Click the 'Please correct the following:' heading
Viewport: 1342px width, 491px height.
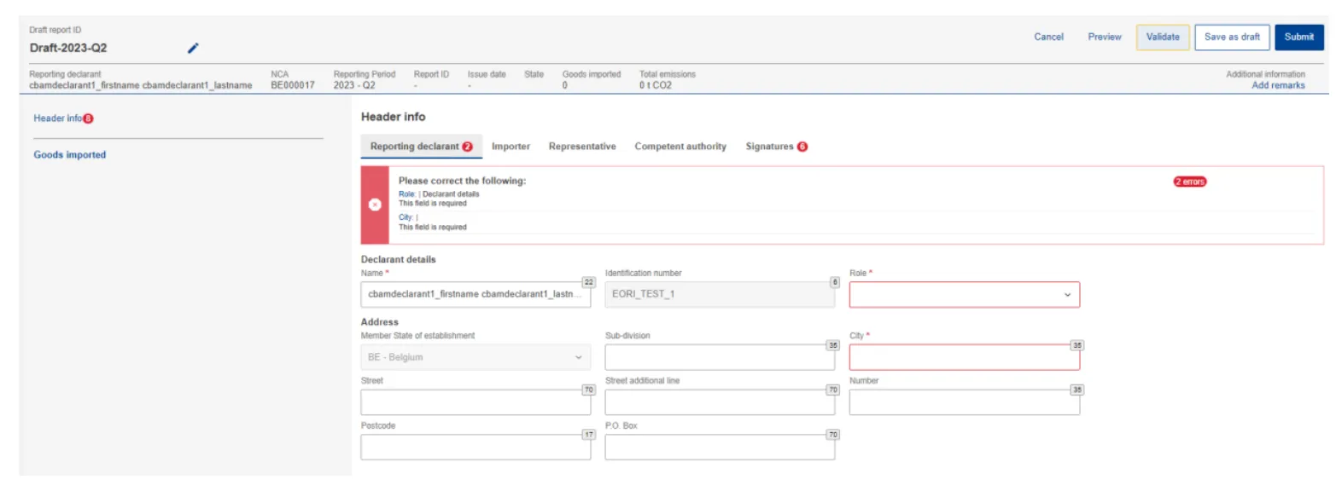coord(462,181)
